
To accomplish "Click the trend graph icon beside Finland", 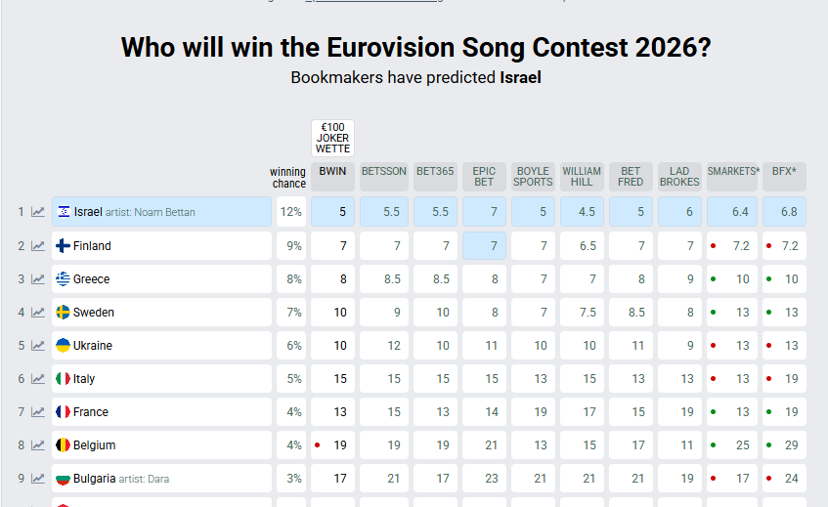I will (38, 245).
